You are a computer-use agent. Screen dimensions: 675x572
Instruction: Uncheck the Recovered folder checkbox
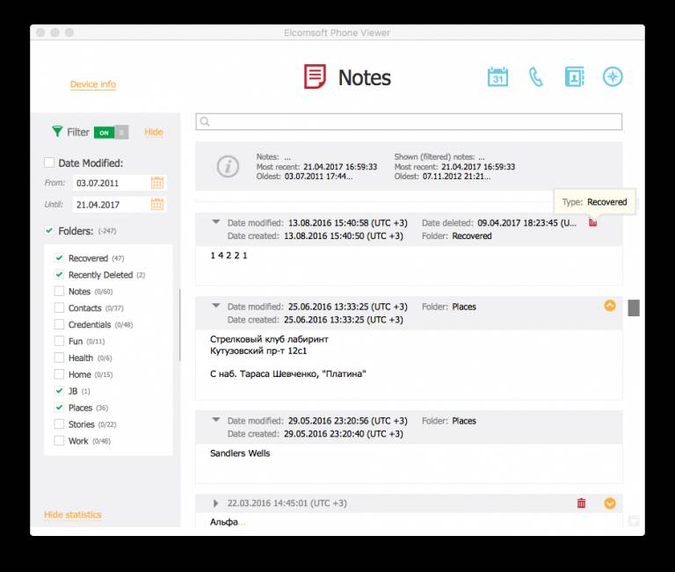pyautogui.click(x=59, y=258)
